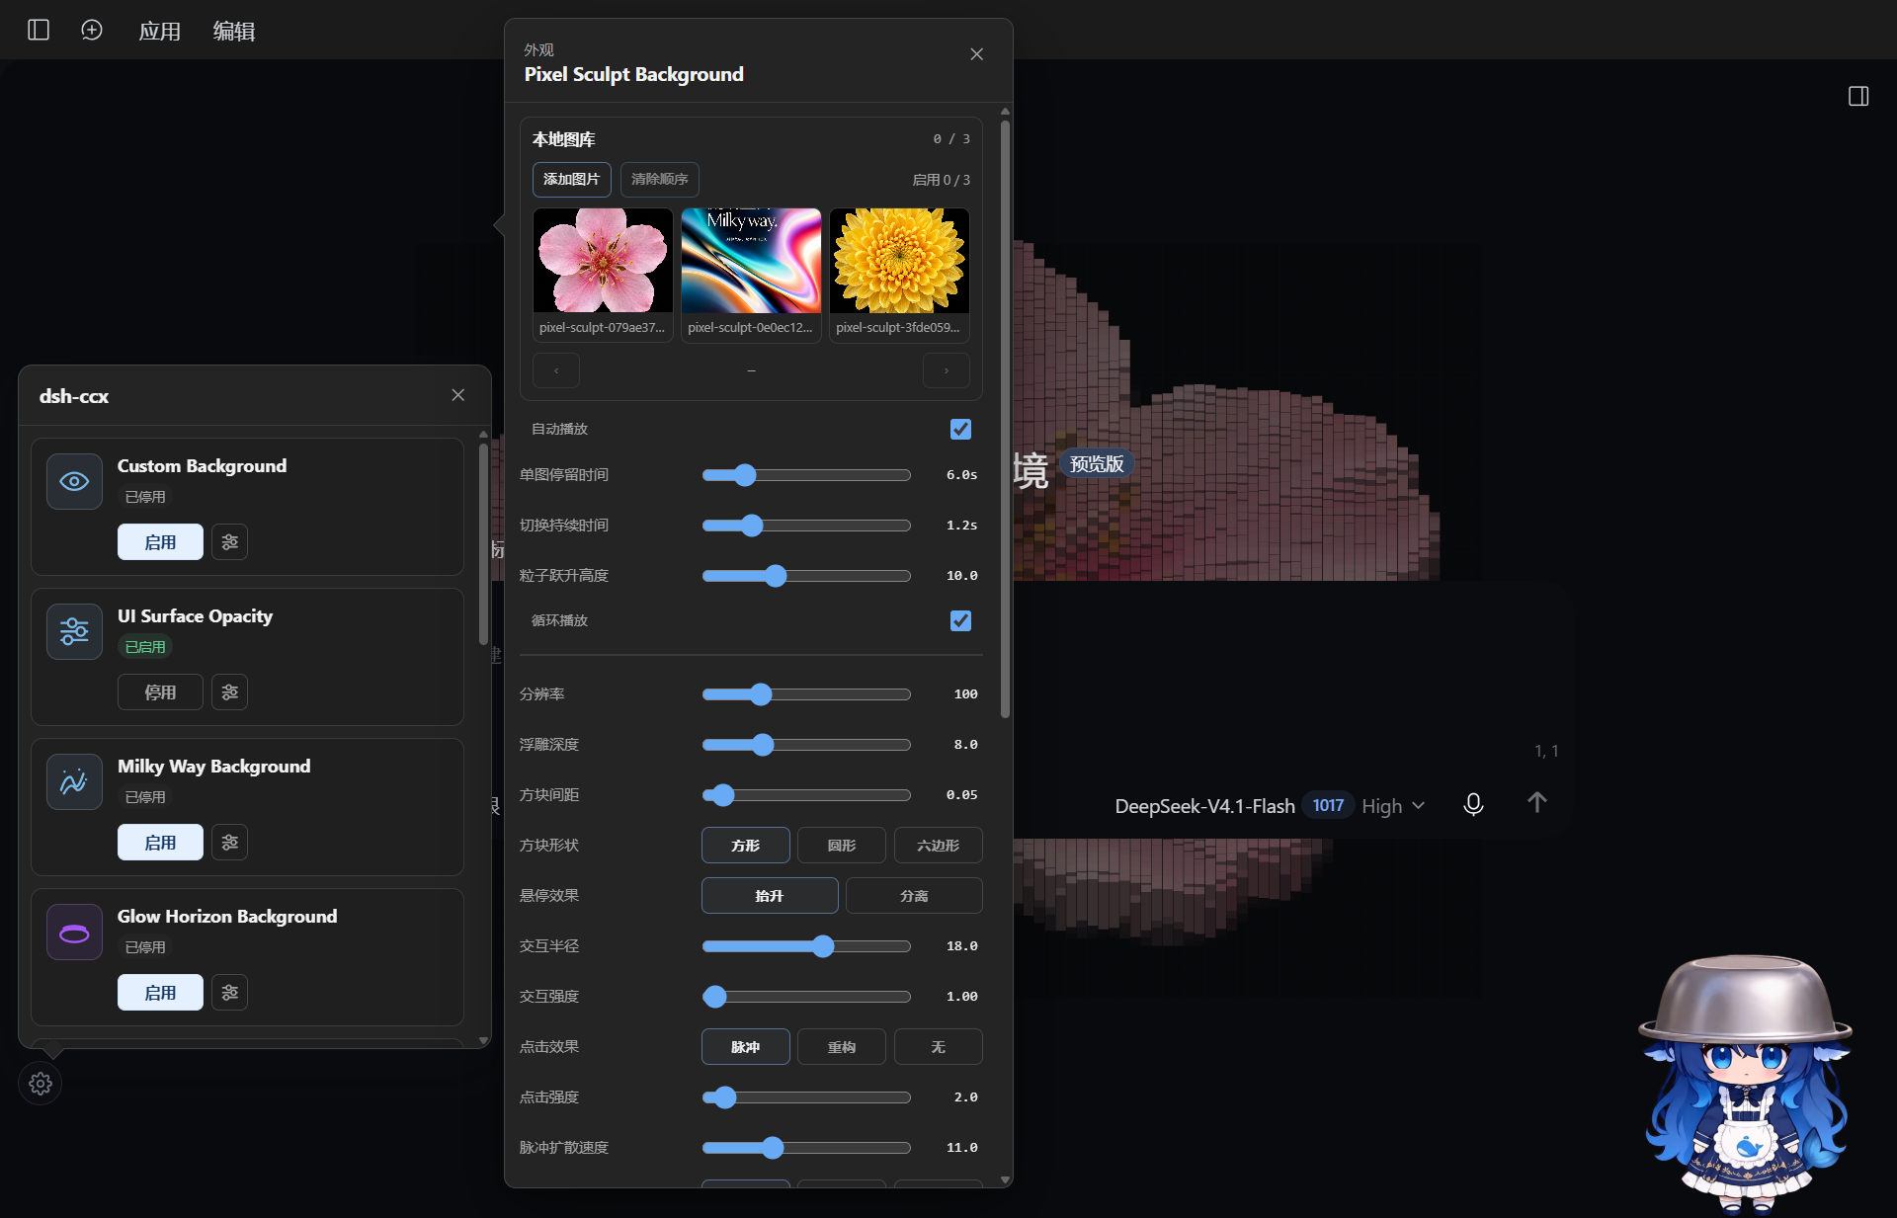Open settings for Milky Way Background plugin
This screenshot has height=1218, width=1897.
(230, 842)
